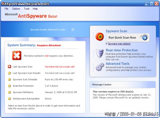Click the Spyware Scan heading
Image resolution: width=160 pixels, height=118 pixels.
click(x=116, y=31)
